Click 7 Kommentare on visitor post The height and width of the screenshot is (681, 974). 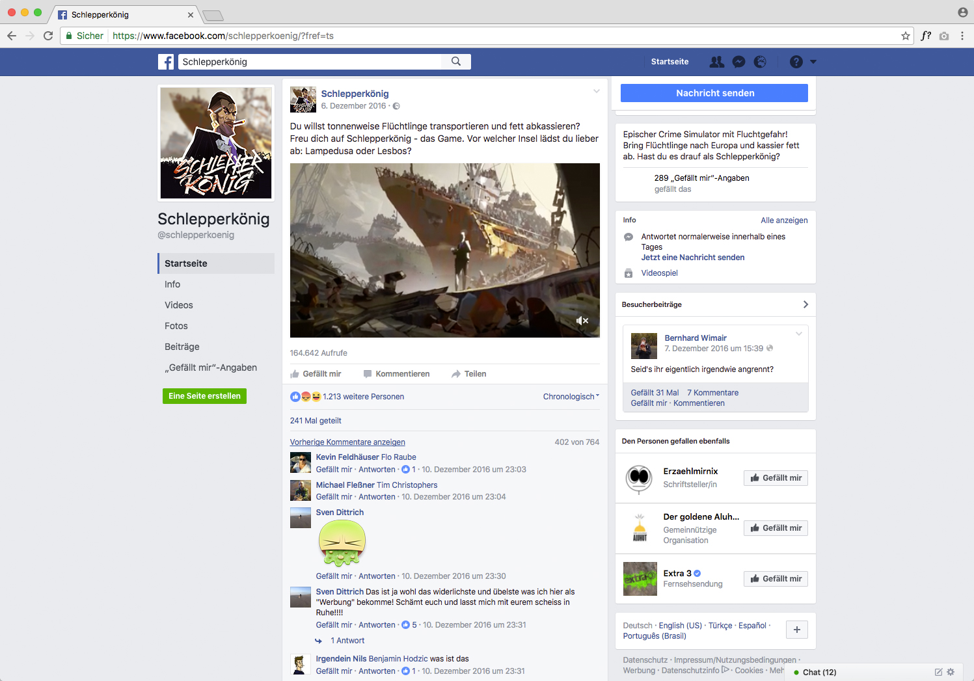coord(712,393)
